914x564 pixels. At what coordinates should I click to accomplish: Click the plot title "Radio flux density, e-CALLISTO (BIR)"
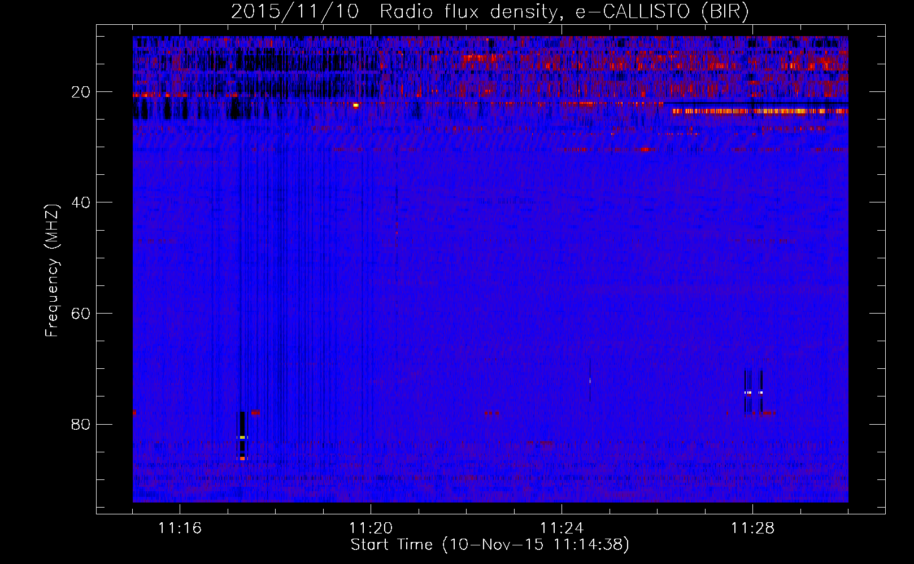564,12
